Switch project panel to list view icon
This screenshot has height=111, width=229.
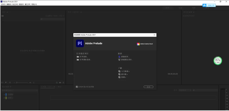point(2,82)
